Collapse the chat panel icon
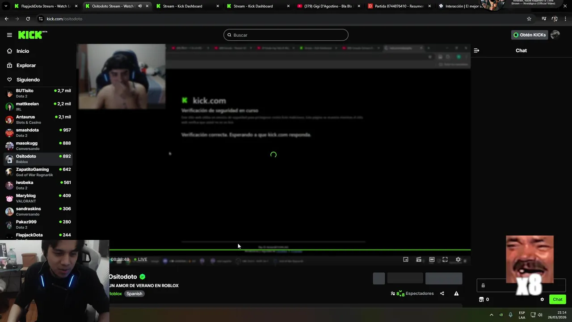The image size is (572, 322). pyautogui.click(x=476, y=51)
